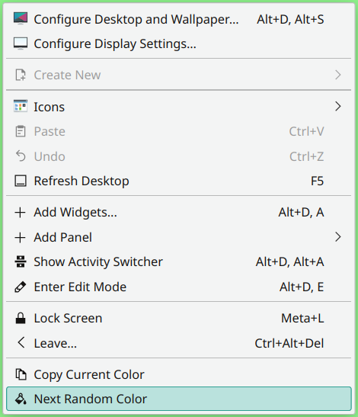Select the Add Widgets... entry
This screenshot has height=417, width=358.
click(x=178, y=212)
